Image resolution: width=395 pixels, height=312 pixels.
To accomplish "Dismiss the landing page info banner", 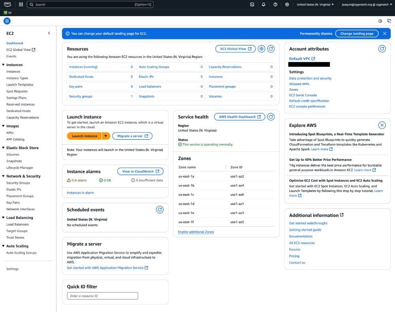I will [x=384, y=34].
